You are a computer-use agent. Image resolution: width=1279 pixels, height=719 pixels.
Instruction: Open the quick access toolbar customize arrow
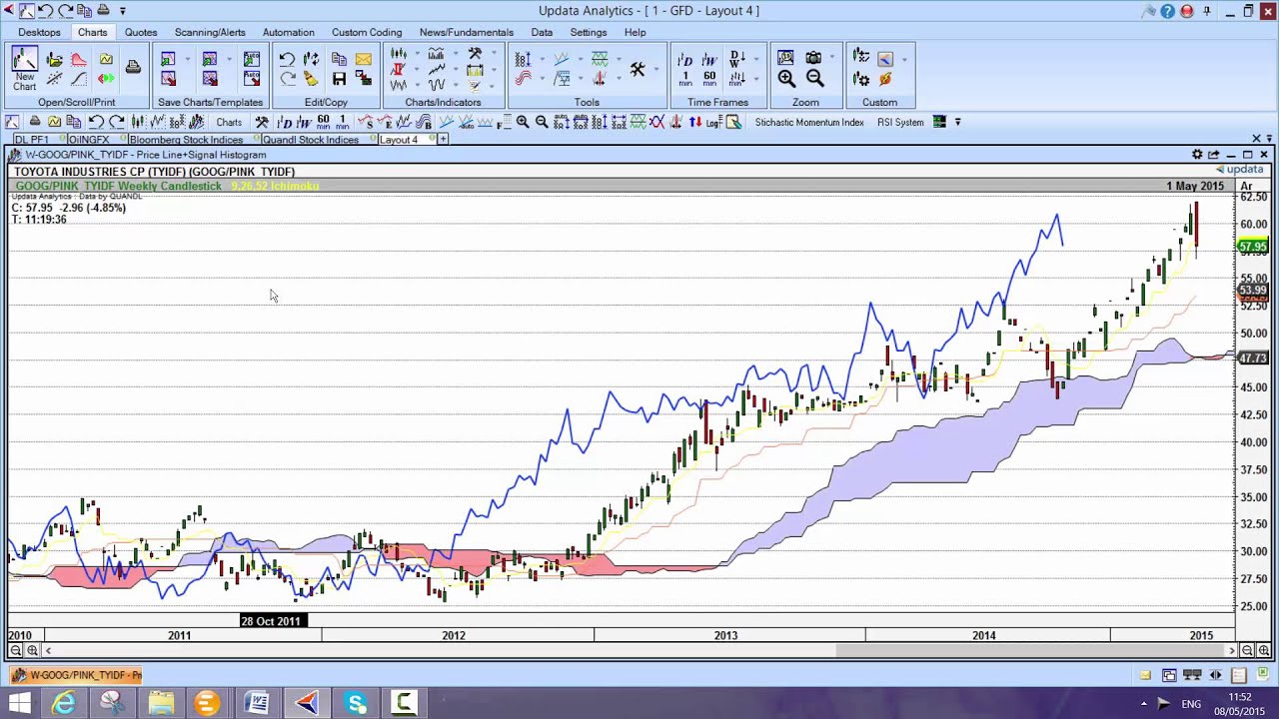(123, 11)
